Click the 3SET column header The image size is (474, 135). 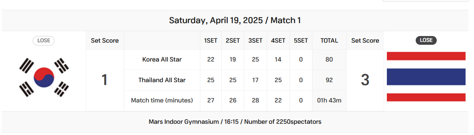[x=255, y=41]
